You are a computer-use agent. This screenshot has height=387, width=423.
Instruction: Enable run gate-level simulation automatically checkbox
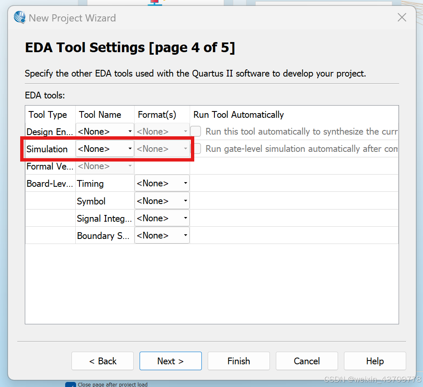[197, 149]
